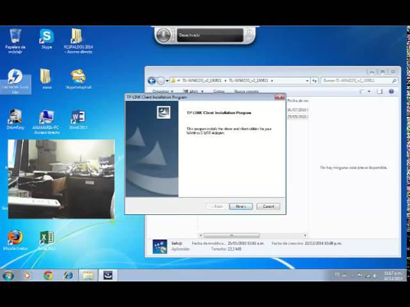
Task: Click the Desactivado display on recorder gadget
Action: click(209, 35)
